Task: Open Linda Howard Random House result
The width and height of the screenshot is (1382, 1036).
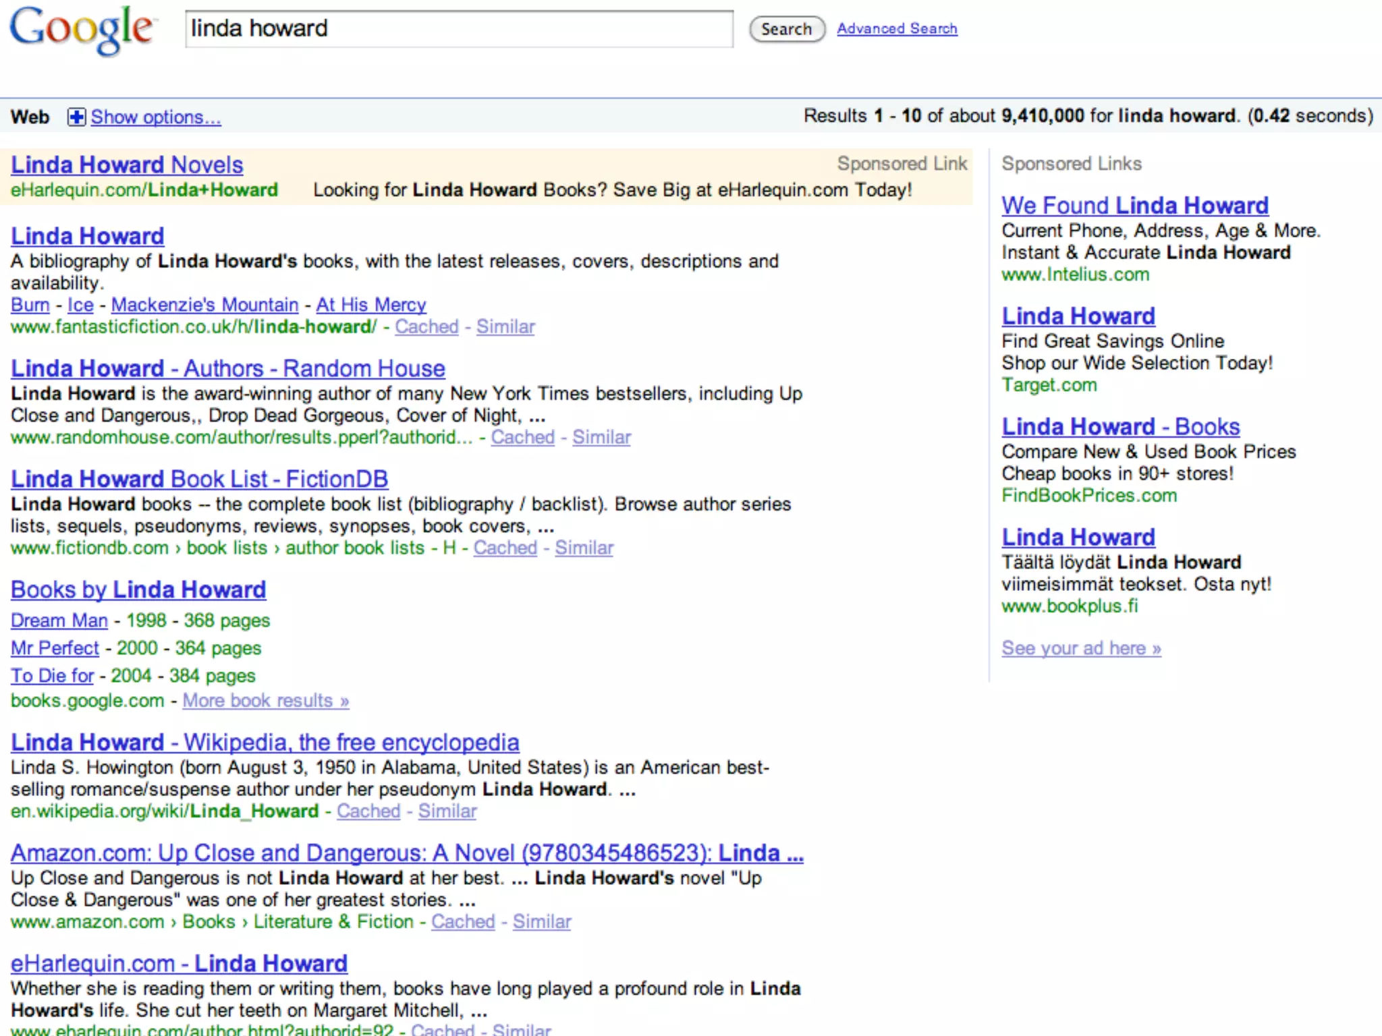Action: coord(228,369)
